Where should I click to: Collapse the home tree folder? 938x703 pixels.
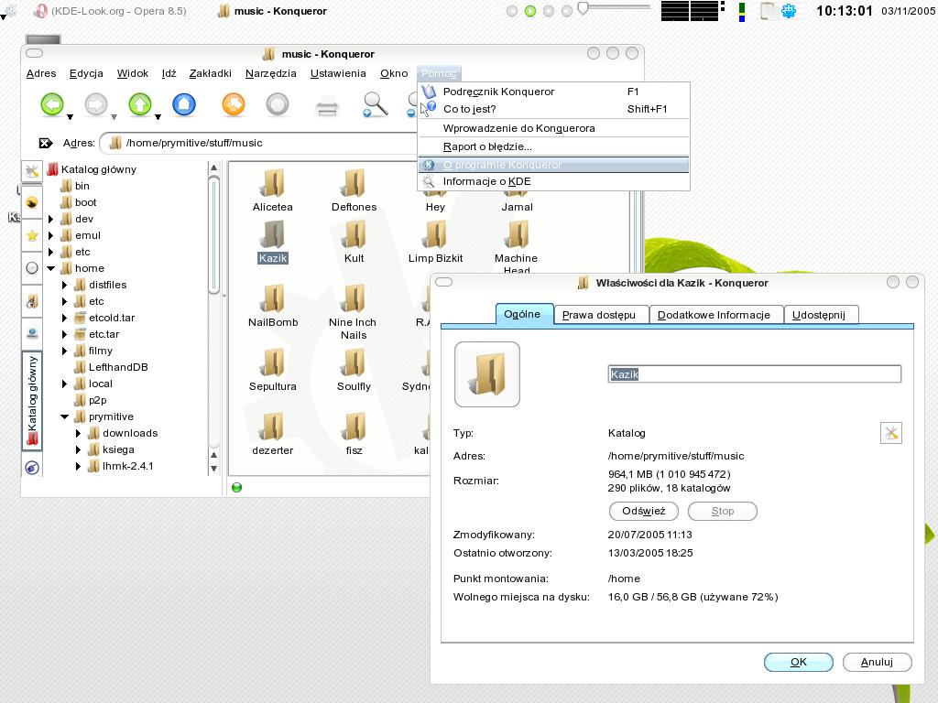[51, 268]
